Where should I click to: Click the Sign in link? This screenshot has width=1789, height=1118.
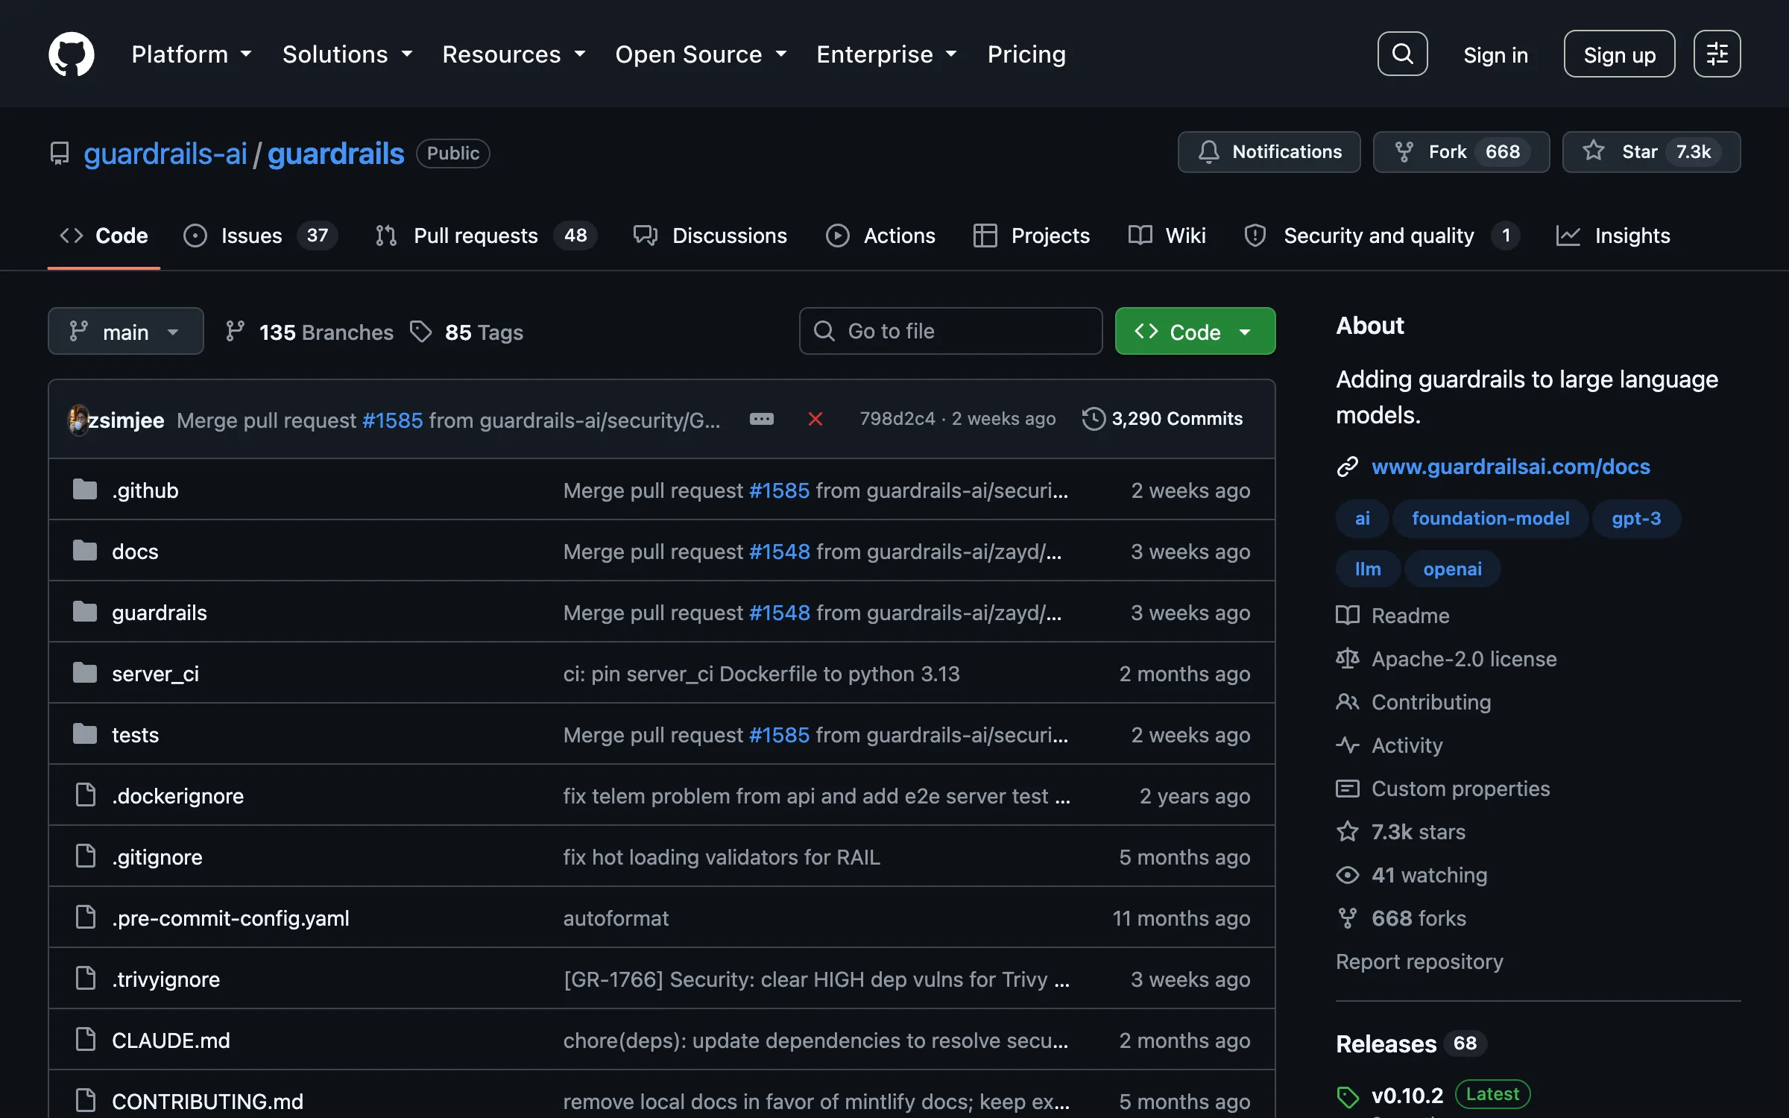coord(1495,54)
